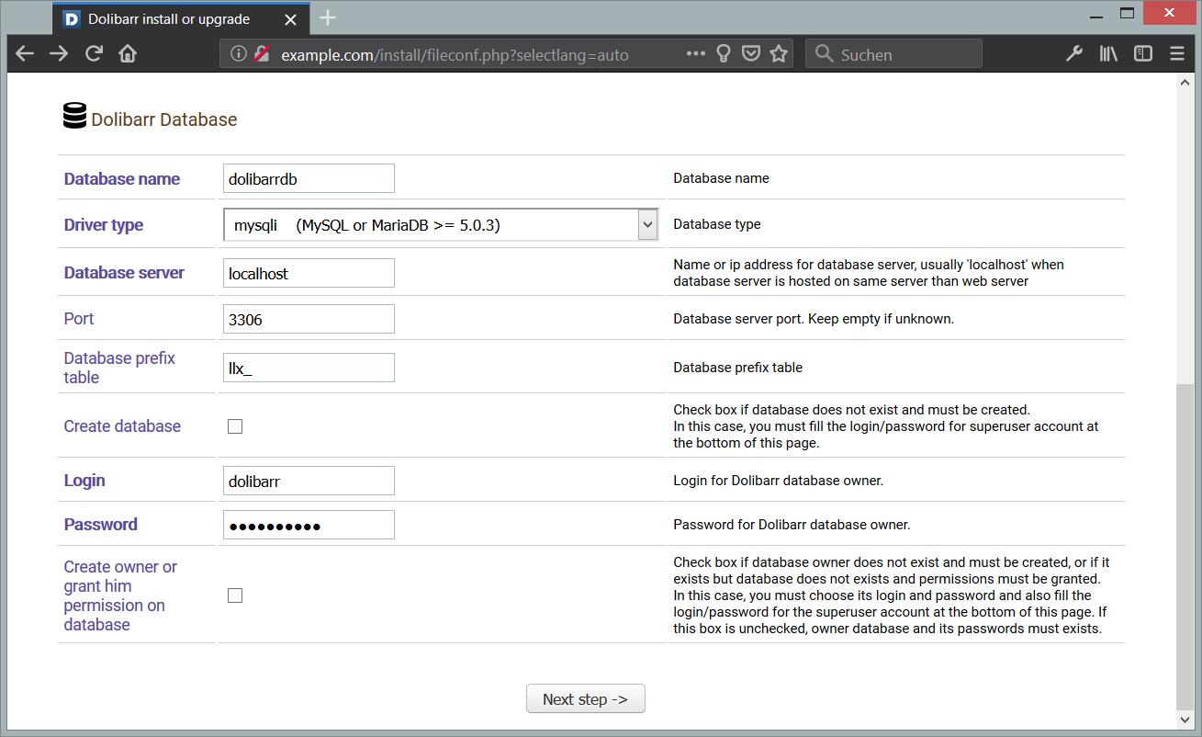
Task: Click the Login input field
Action: 309,481
